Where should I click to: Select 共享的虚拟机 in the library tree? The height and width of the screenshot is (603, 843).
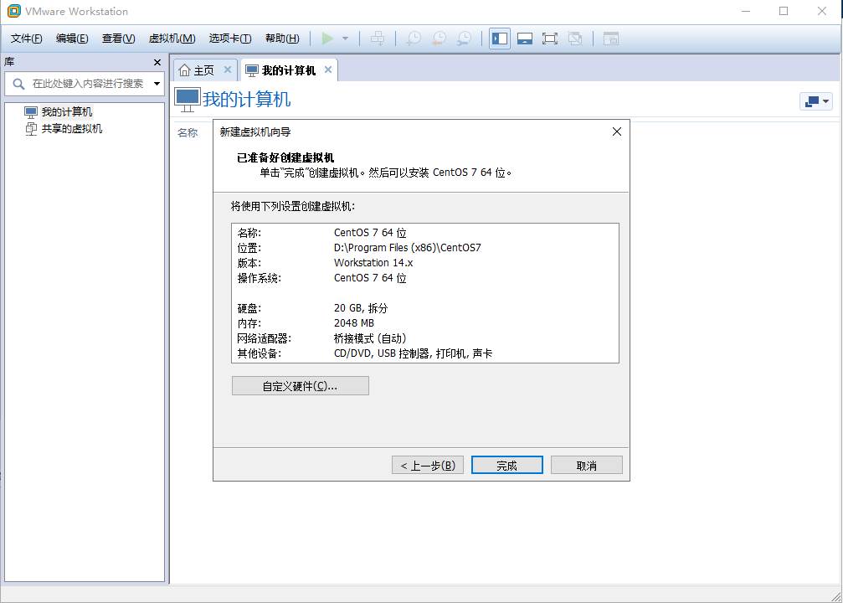71,129
